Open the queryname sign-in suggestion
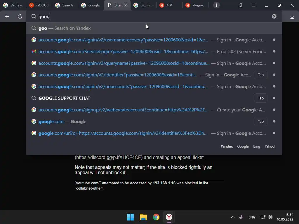 point(154,63)
